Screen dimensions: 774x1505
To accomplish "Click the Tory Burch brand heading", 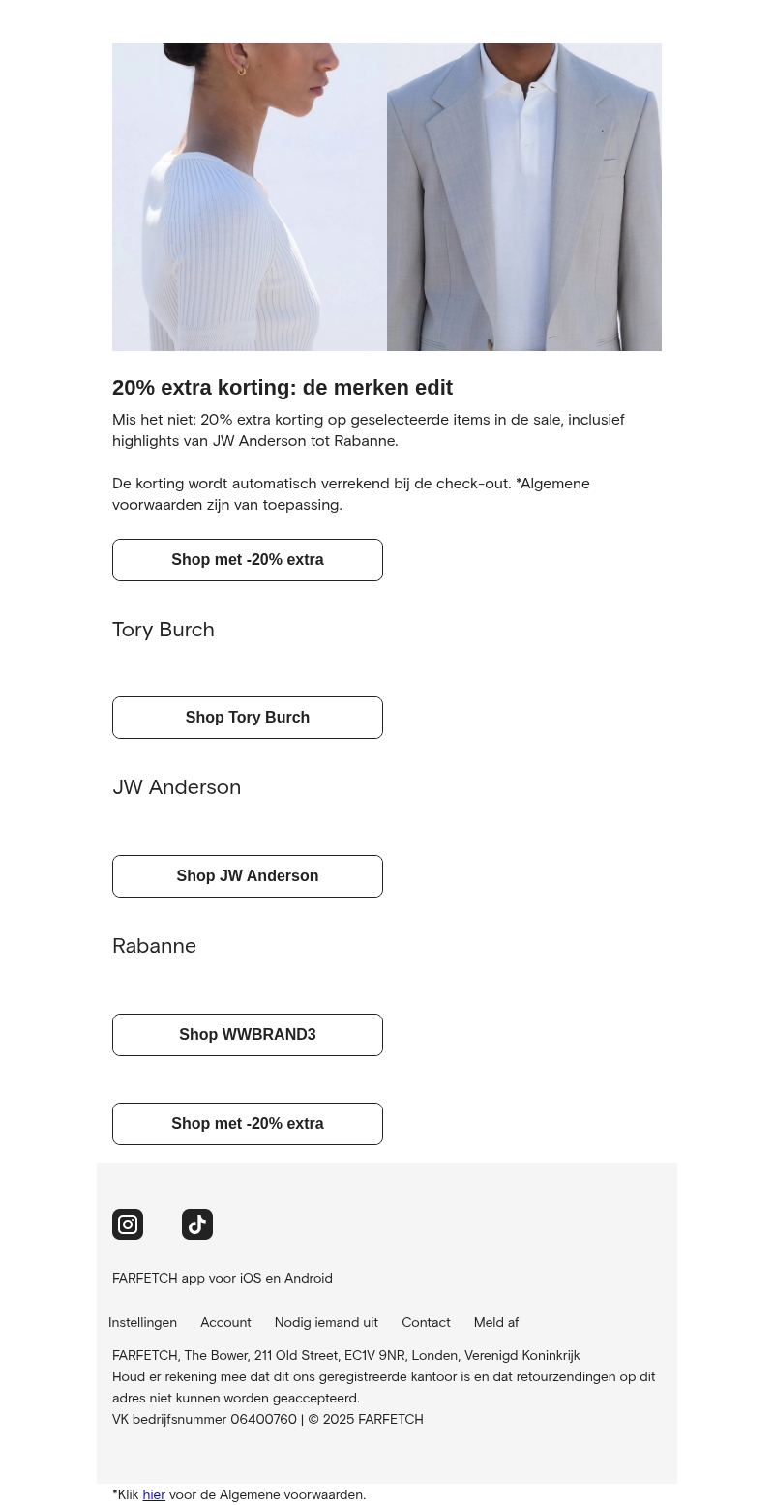I will click(x=164, y=630).
